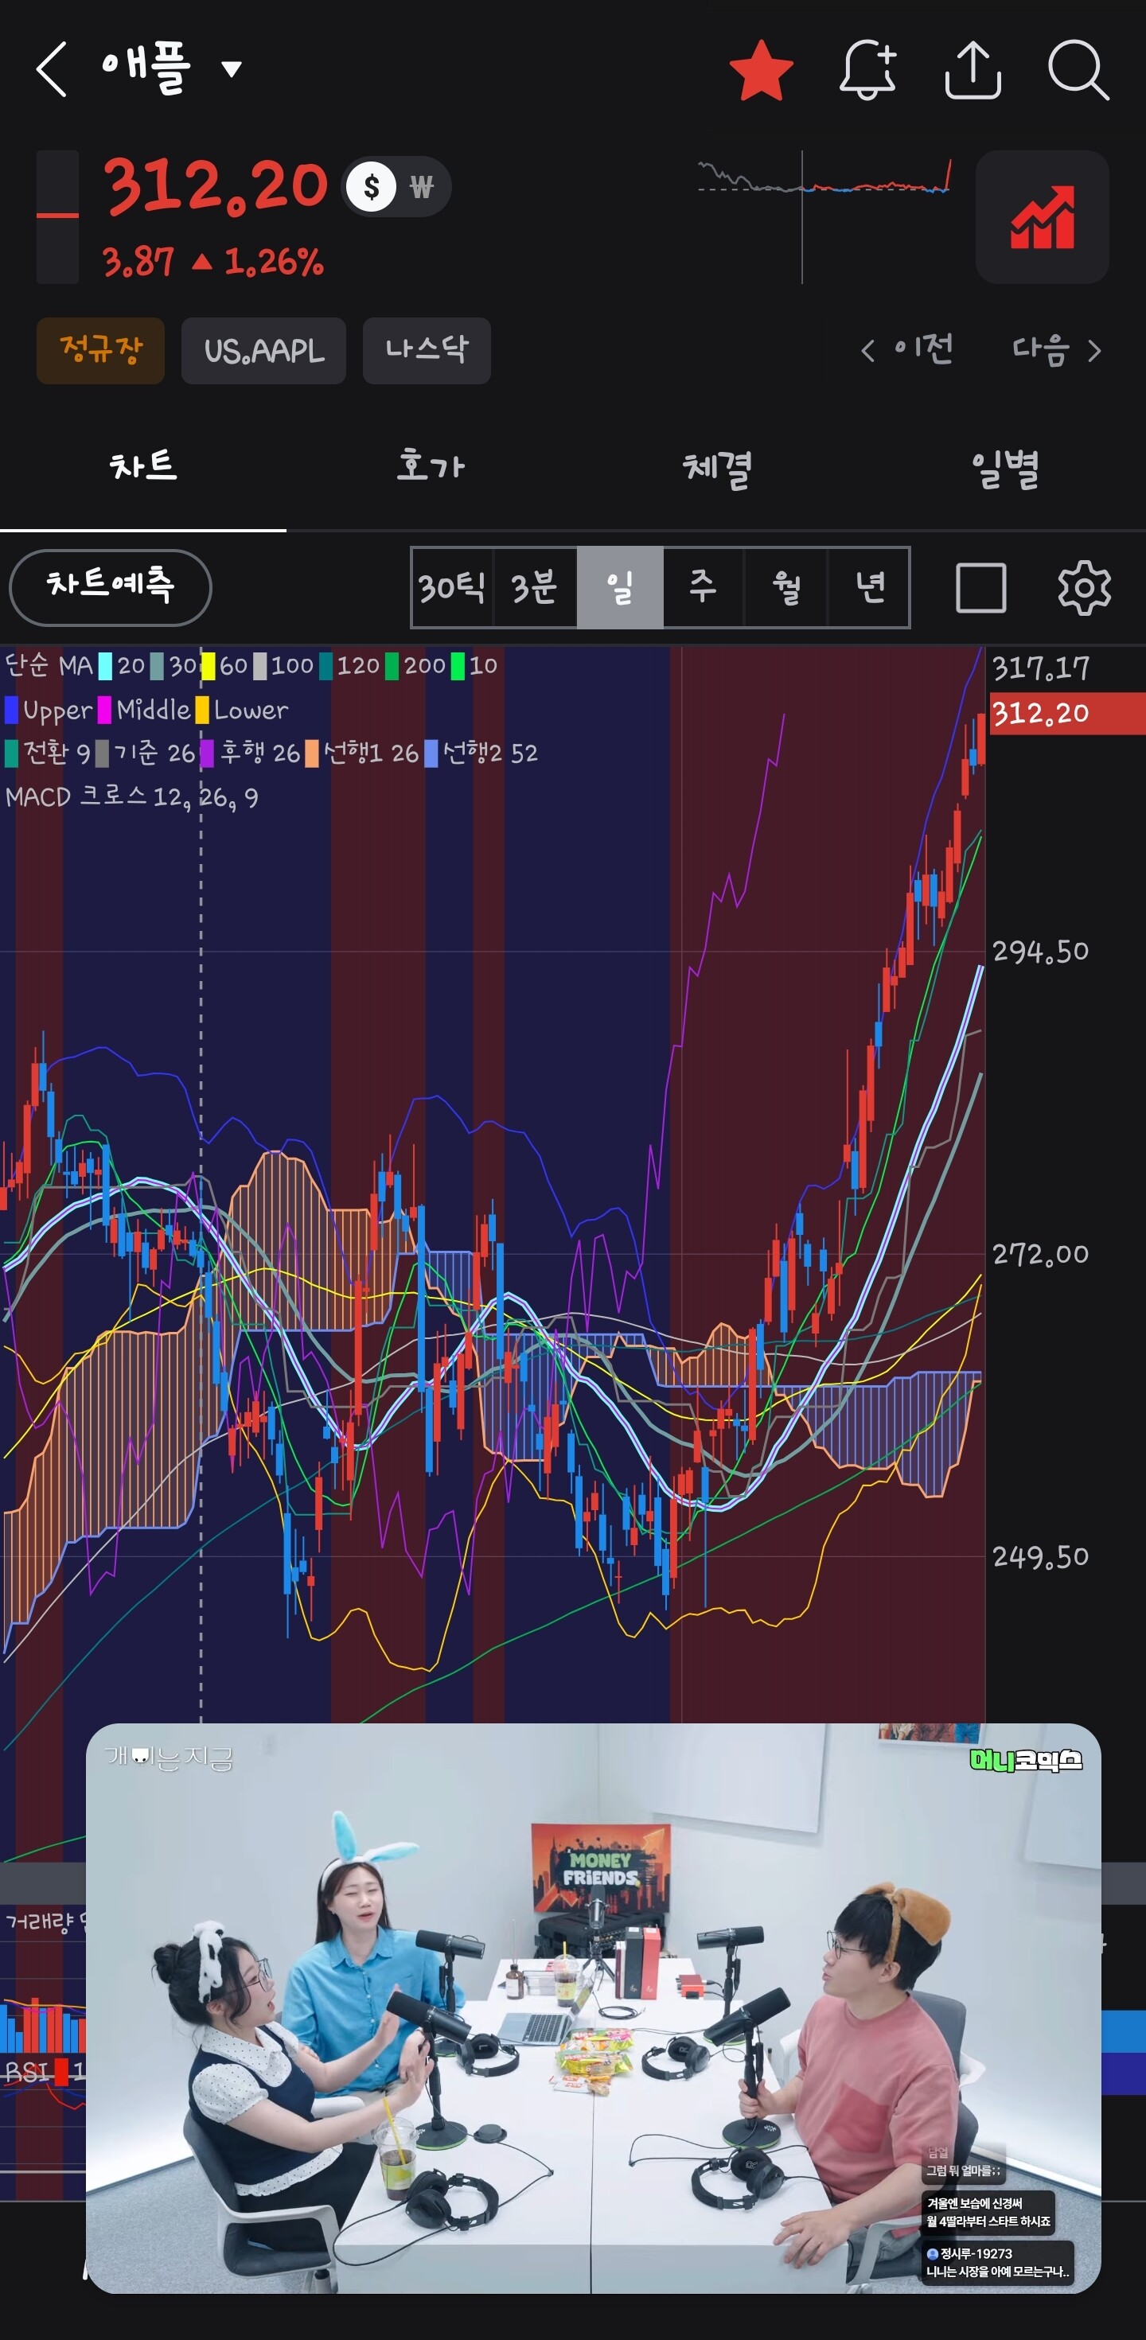Go to previous stock with 이전

coord(907,350)
